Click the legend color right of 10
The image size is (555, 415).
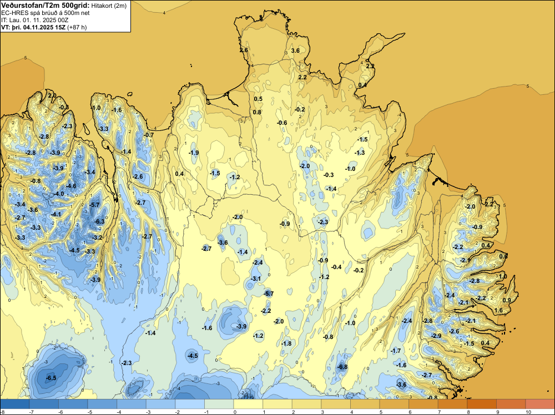point(540,404)
